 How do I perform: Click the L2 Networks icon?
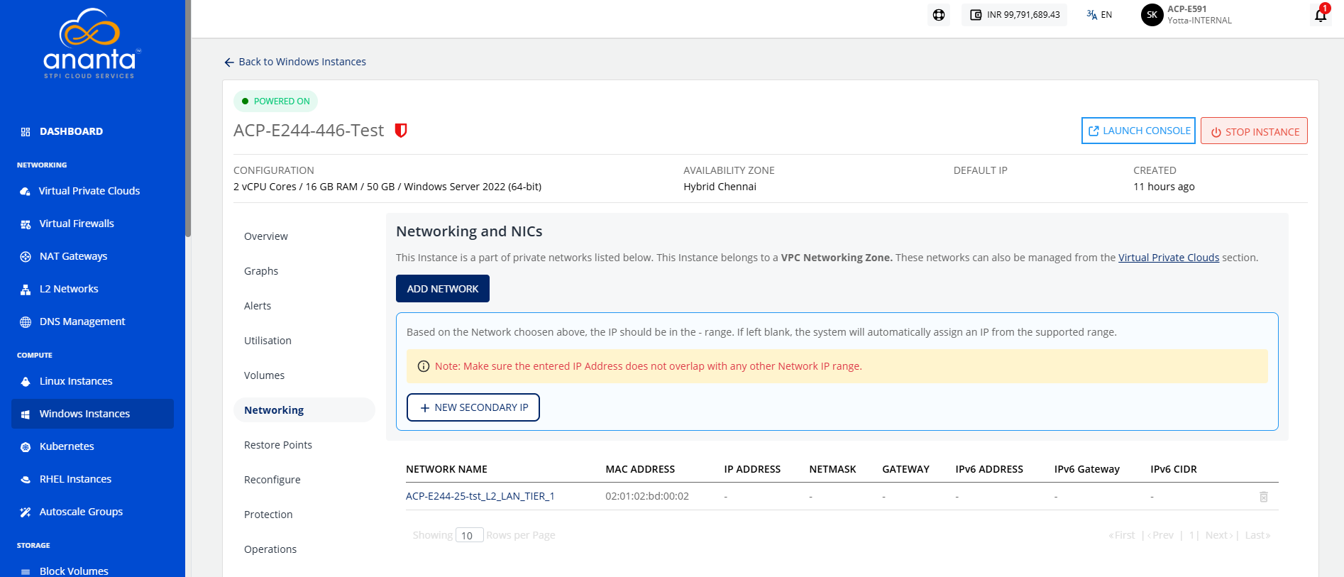tap(26, 290)
